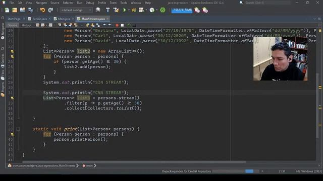This screenshot has height=181, width=323.
Task: Click the hint bulb beside line 'List<Person> list2'
Action: [x=12, y=51]
